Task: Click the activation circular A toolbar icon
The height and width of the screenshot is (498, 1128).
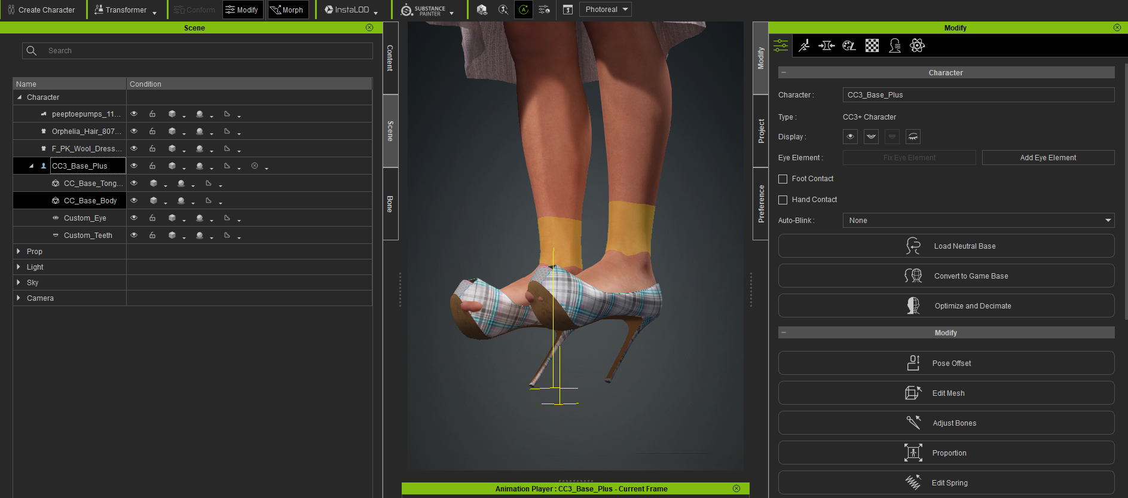Action: pyautogui.click(x=524, y=10)
